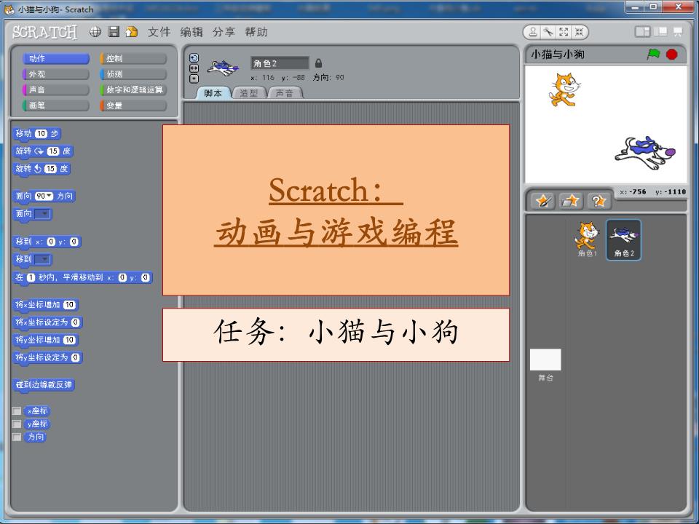Select sprite 角色1 thumbnail

587,239
